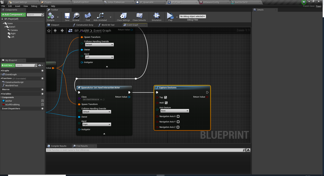Viewport: 324px width, 176px height.
Task: Click the tutorial icon at top right
Action: pos(304,2)
